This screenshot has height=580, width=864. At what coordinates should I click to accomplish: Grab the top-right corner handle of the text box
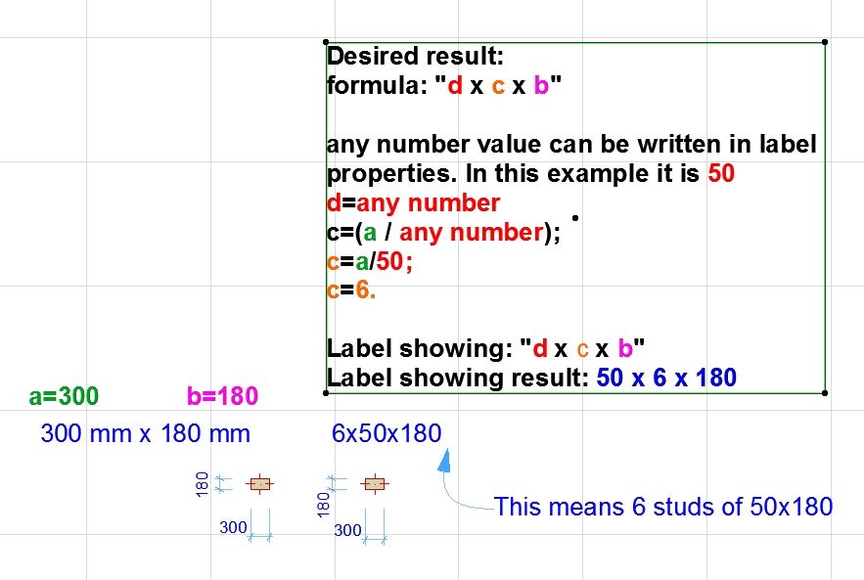point(825,42)
